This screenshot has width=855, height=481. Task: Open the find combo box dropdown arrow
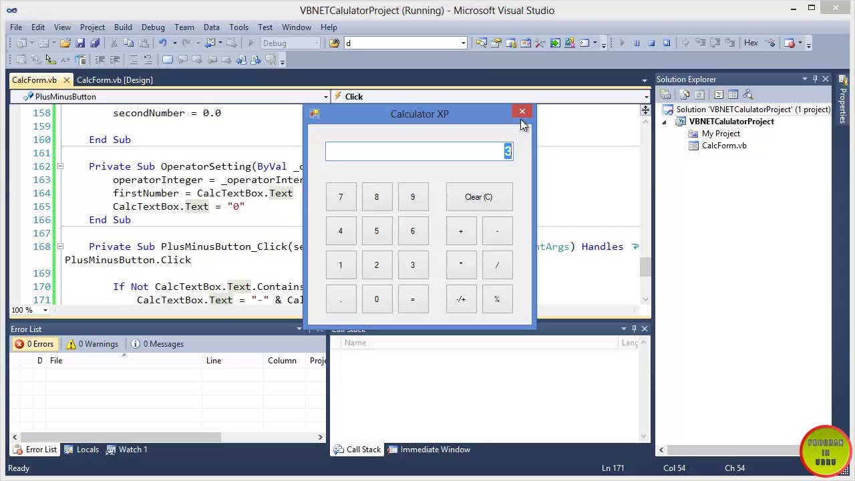463,43
